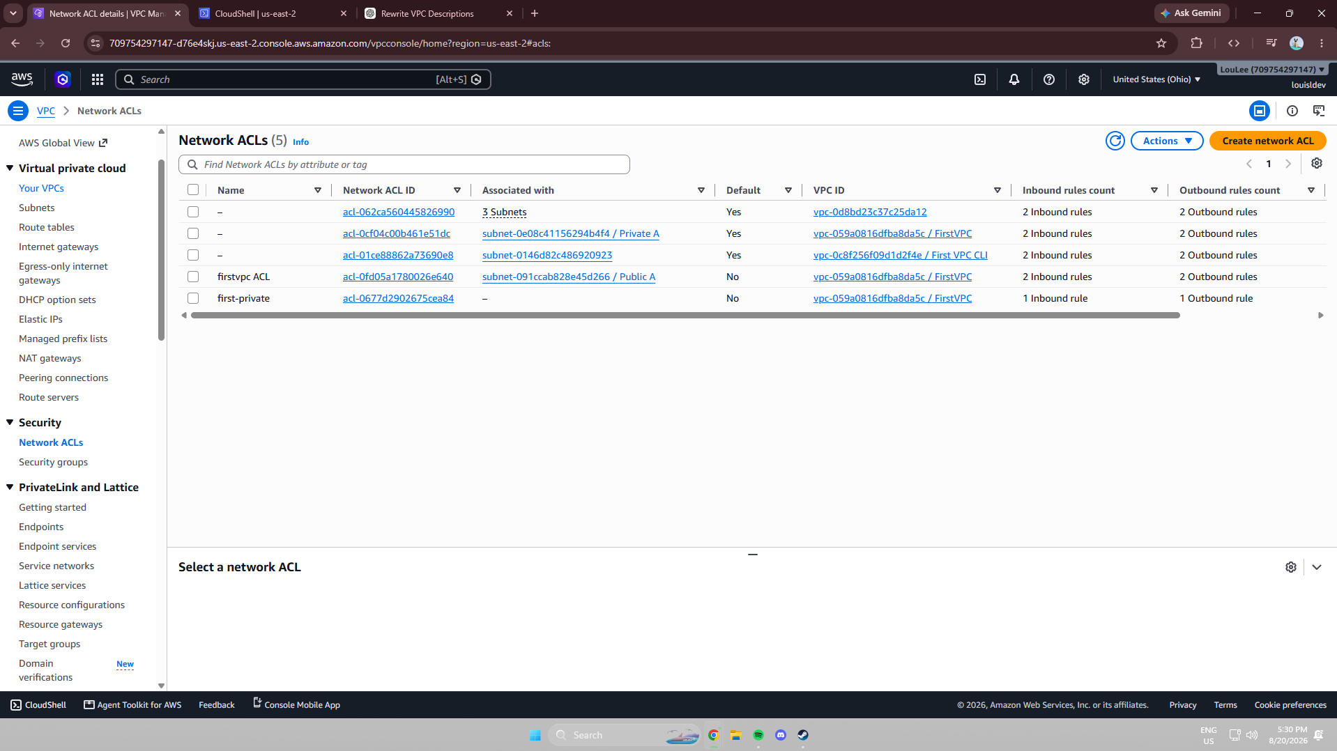Click the horizontal table scrollbar
Image resolution: width=1337 pixels, height=751 pixels.
[x=685, y=316]
